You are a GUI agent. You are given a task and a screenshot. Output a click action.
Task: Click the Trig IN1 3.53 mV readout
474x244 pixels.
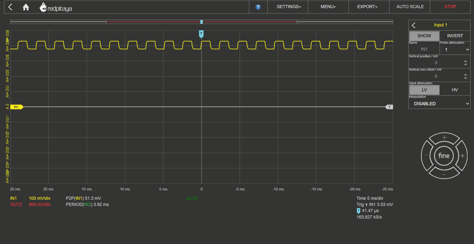375,205
